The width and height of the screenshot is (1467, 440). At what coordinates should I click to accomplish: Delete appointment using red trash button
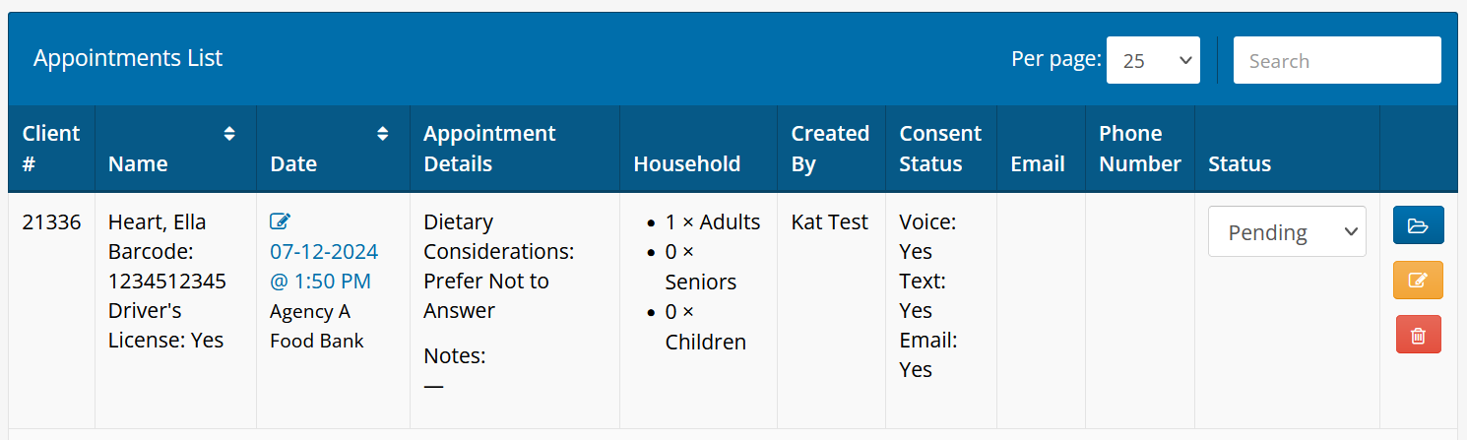pyautogui.click(x=1418, y=335)
